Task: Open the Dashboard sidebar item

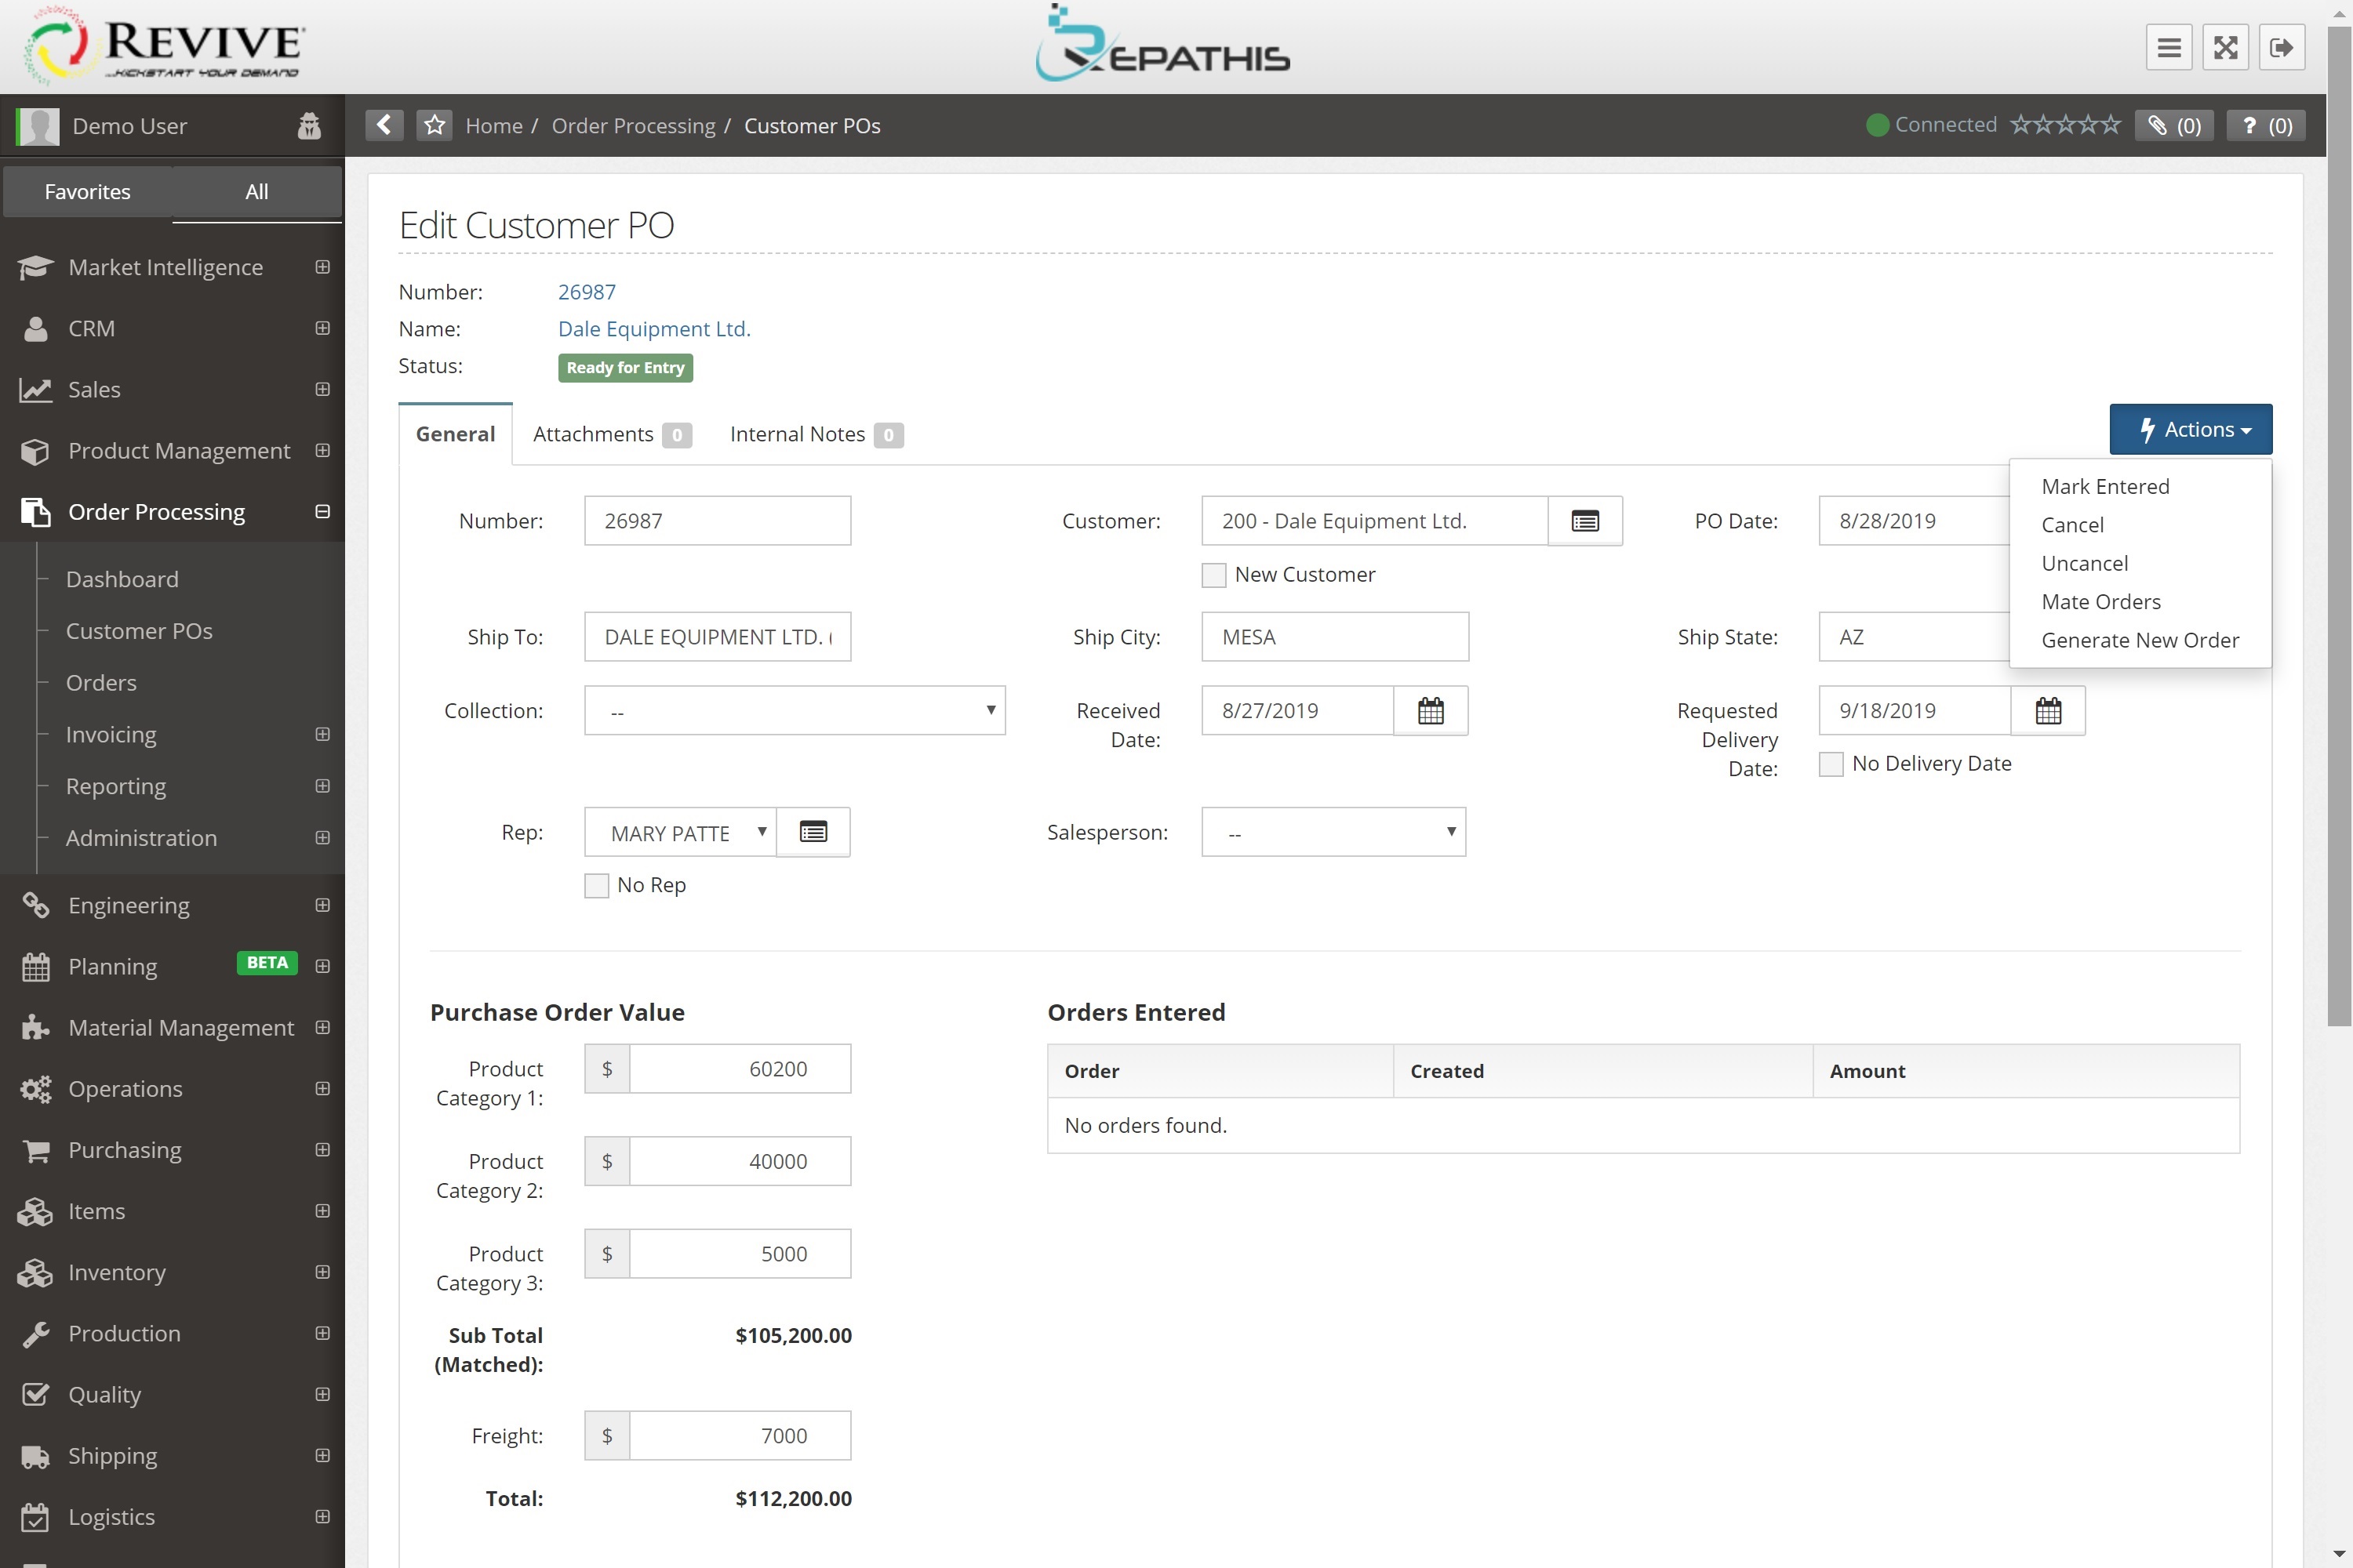Action: [122, 579]
